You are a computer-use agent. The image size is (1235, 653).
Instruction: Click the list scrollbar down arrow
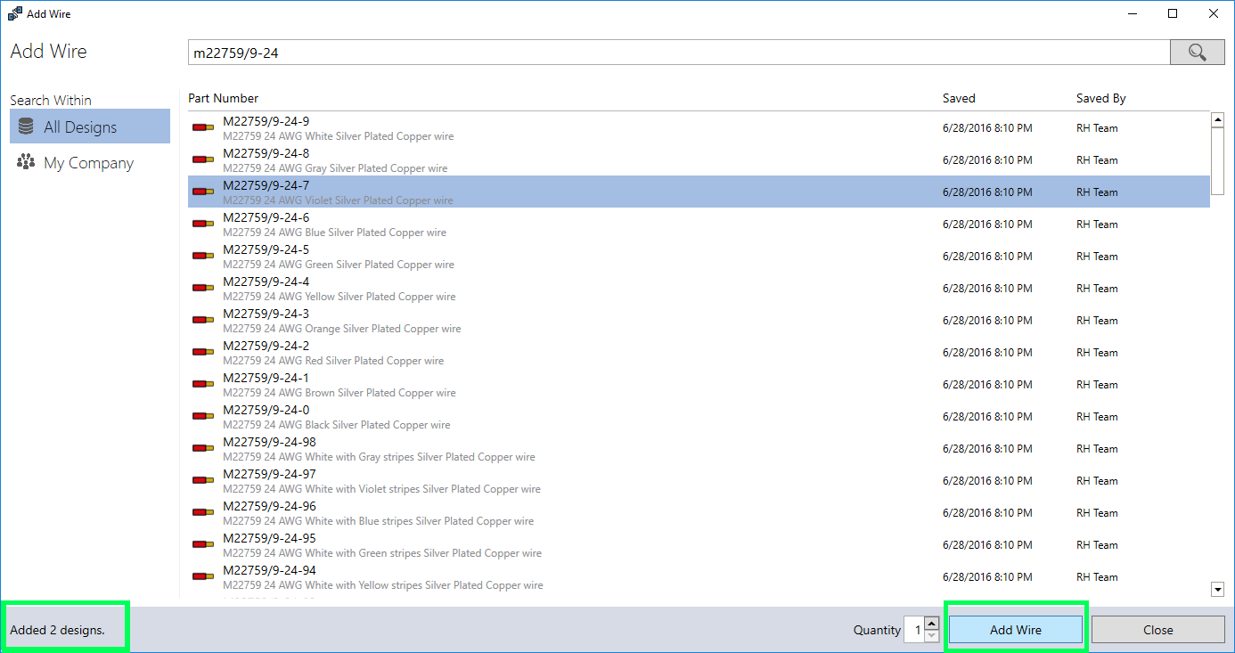[1218, 589]
